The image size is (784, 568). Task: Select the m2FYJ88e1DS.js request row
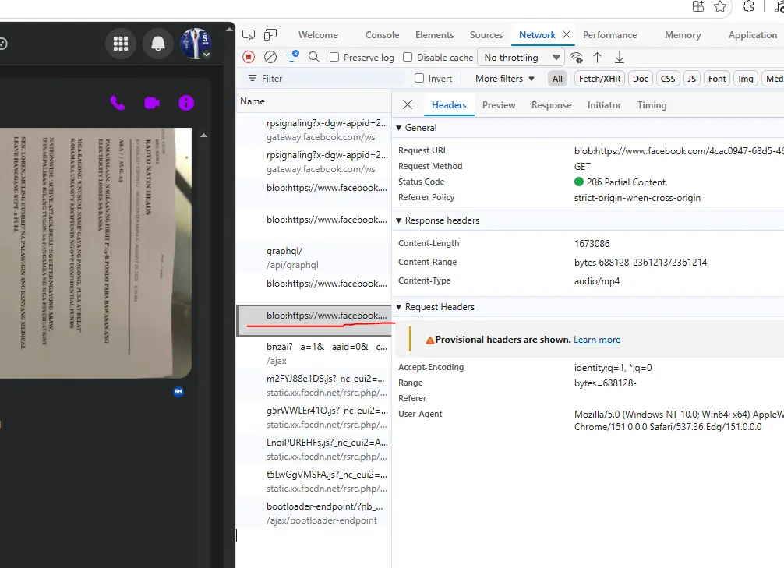click(313, 386)
